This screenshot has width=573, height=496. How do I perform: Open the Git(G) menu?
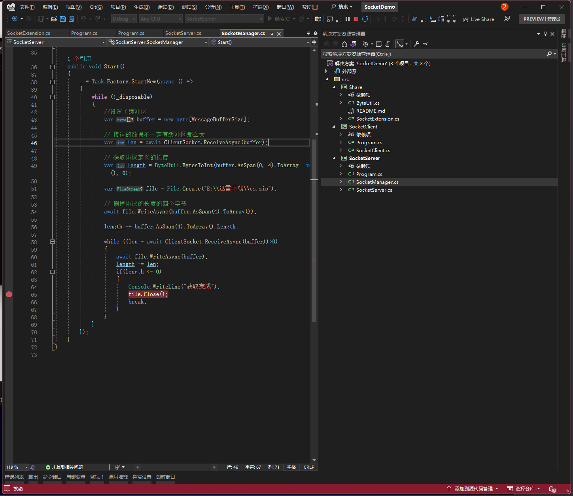[x=96, y=7]
